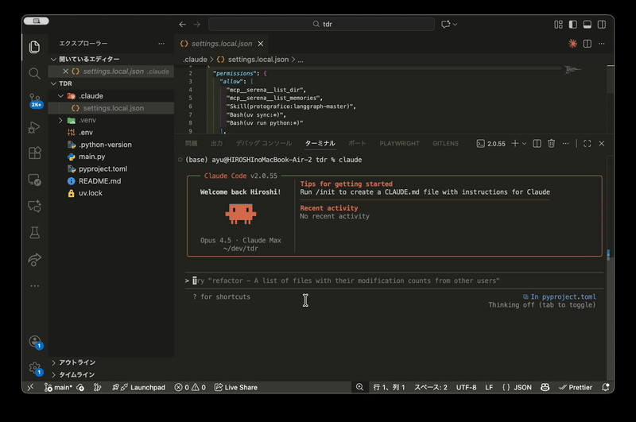The width and height of the screenshot is (636, 422).
Task: Open the Accounts menu
Action: pyautogui.click(x=35, y=342)
